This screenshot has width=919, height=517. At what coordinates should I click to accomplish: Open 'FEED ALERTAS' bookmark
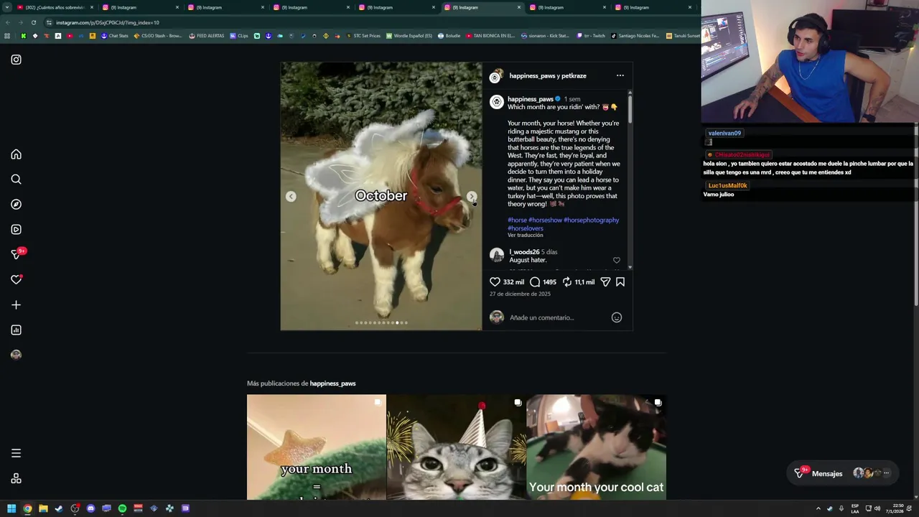click(207, 36)
